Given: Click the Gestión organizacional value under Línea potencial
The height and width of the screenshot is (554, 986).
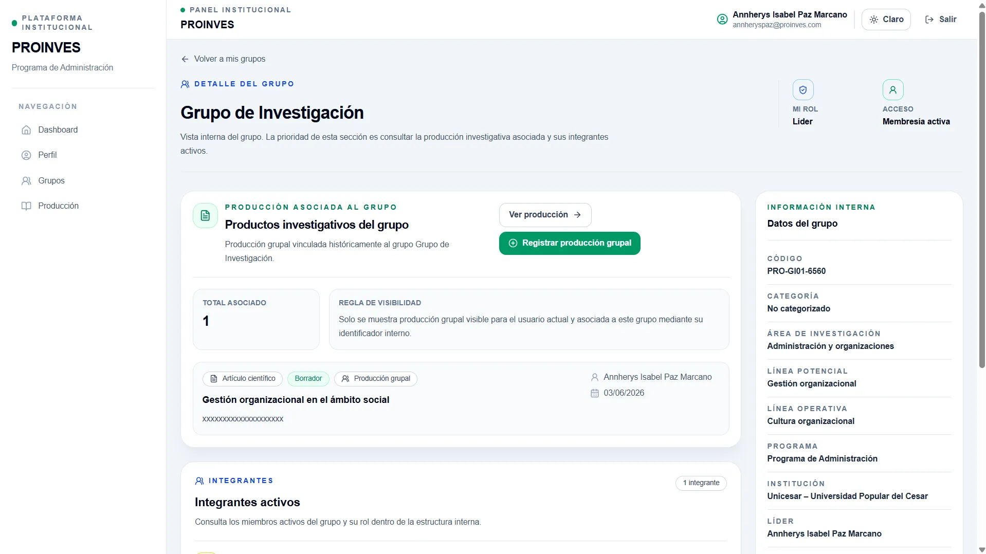Looking at the screenshot, I should pos(811,384).
